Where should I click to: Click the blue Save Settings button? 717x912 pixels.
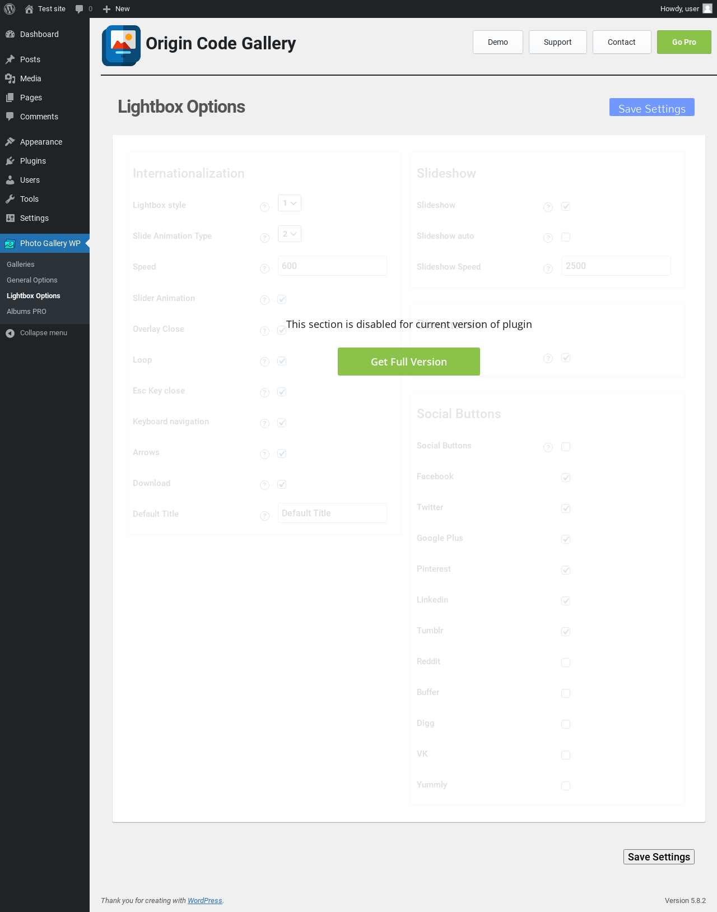coord(652,107)
